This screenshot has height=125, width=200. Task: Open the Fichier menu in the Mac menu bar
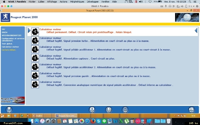30,2
